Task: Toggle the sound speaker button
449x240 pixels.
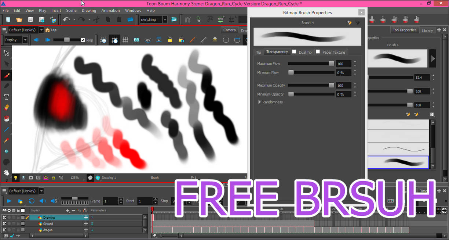Action: tap(42, 201)
